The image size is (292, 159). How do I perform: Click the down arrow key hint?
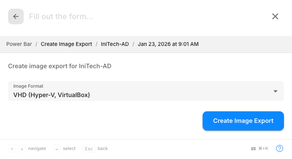tap(22, 149)
